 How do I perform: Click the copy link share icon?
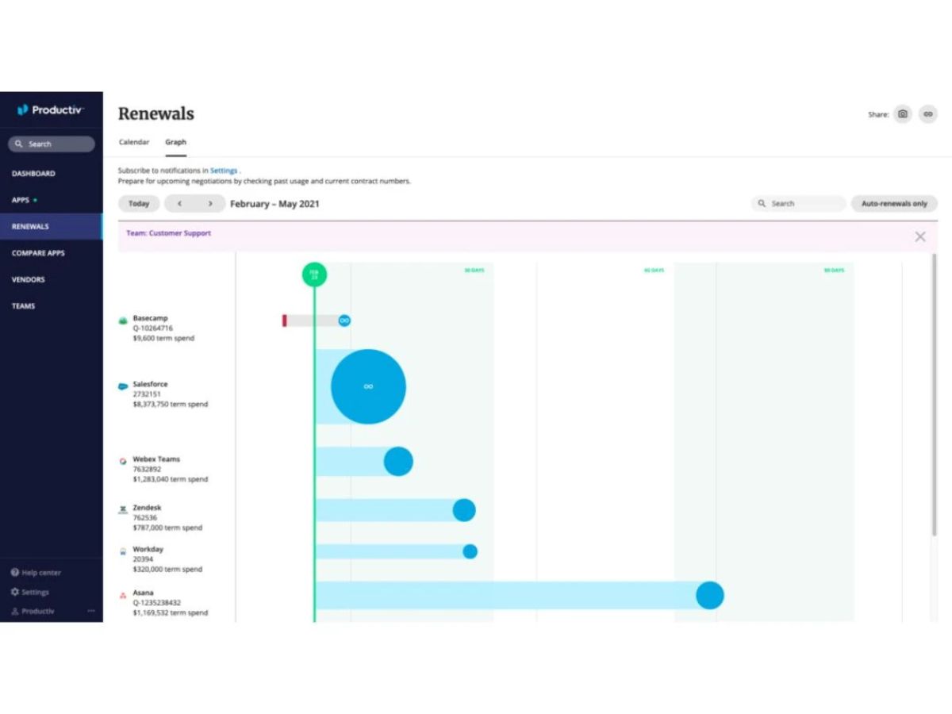[928, 114]
